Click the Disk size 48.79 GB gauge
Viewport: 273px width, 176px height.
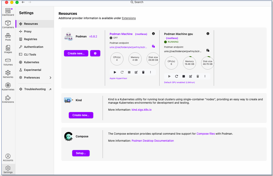[x=208, y=63]
